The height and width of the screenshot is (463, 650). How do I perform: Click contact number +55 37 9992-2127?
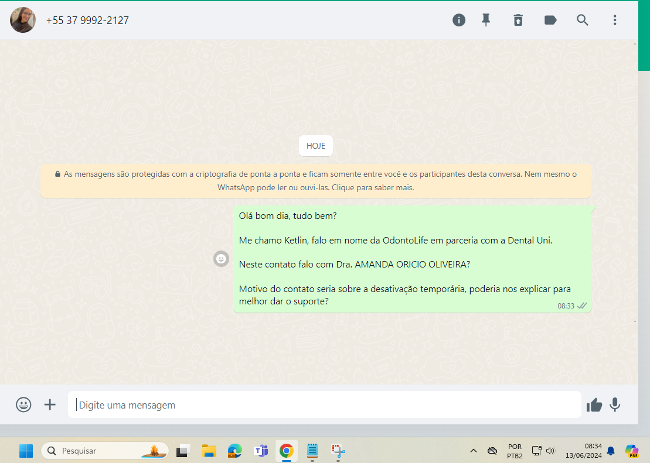coord(87,20)
